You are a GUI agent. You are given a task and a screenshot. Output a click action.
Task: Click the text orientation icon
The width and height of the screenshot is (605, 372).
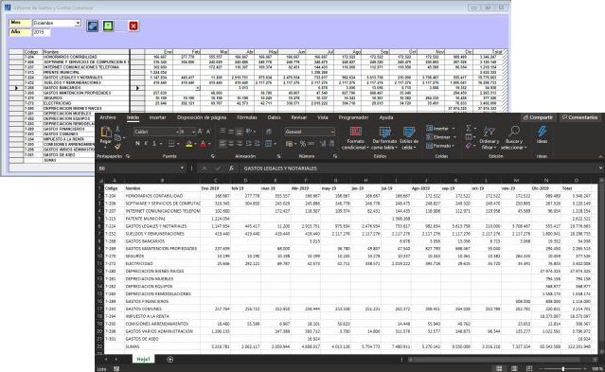coord(249,132)
